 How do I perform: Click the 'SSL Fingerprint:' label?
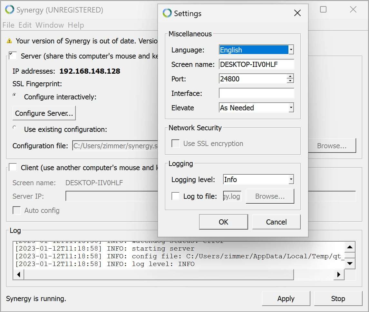(x=37, y=84)
